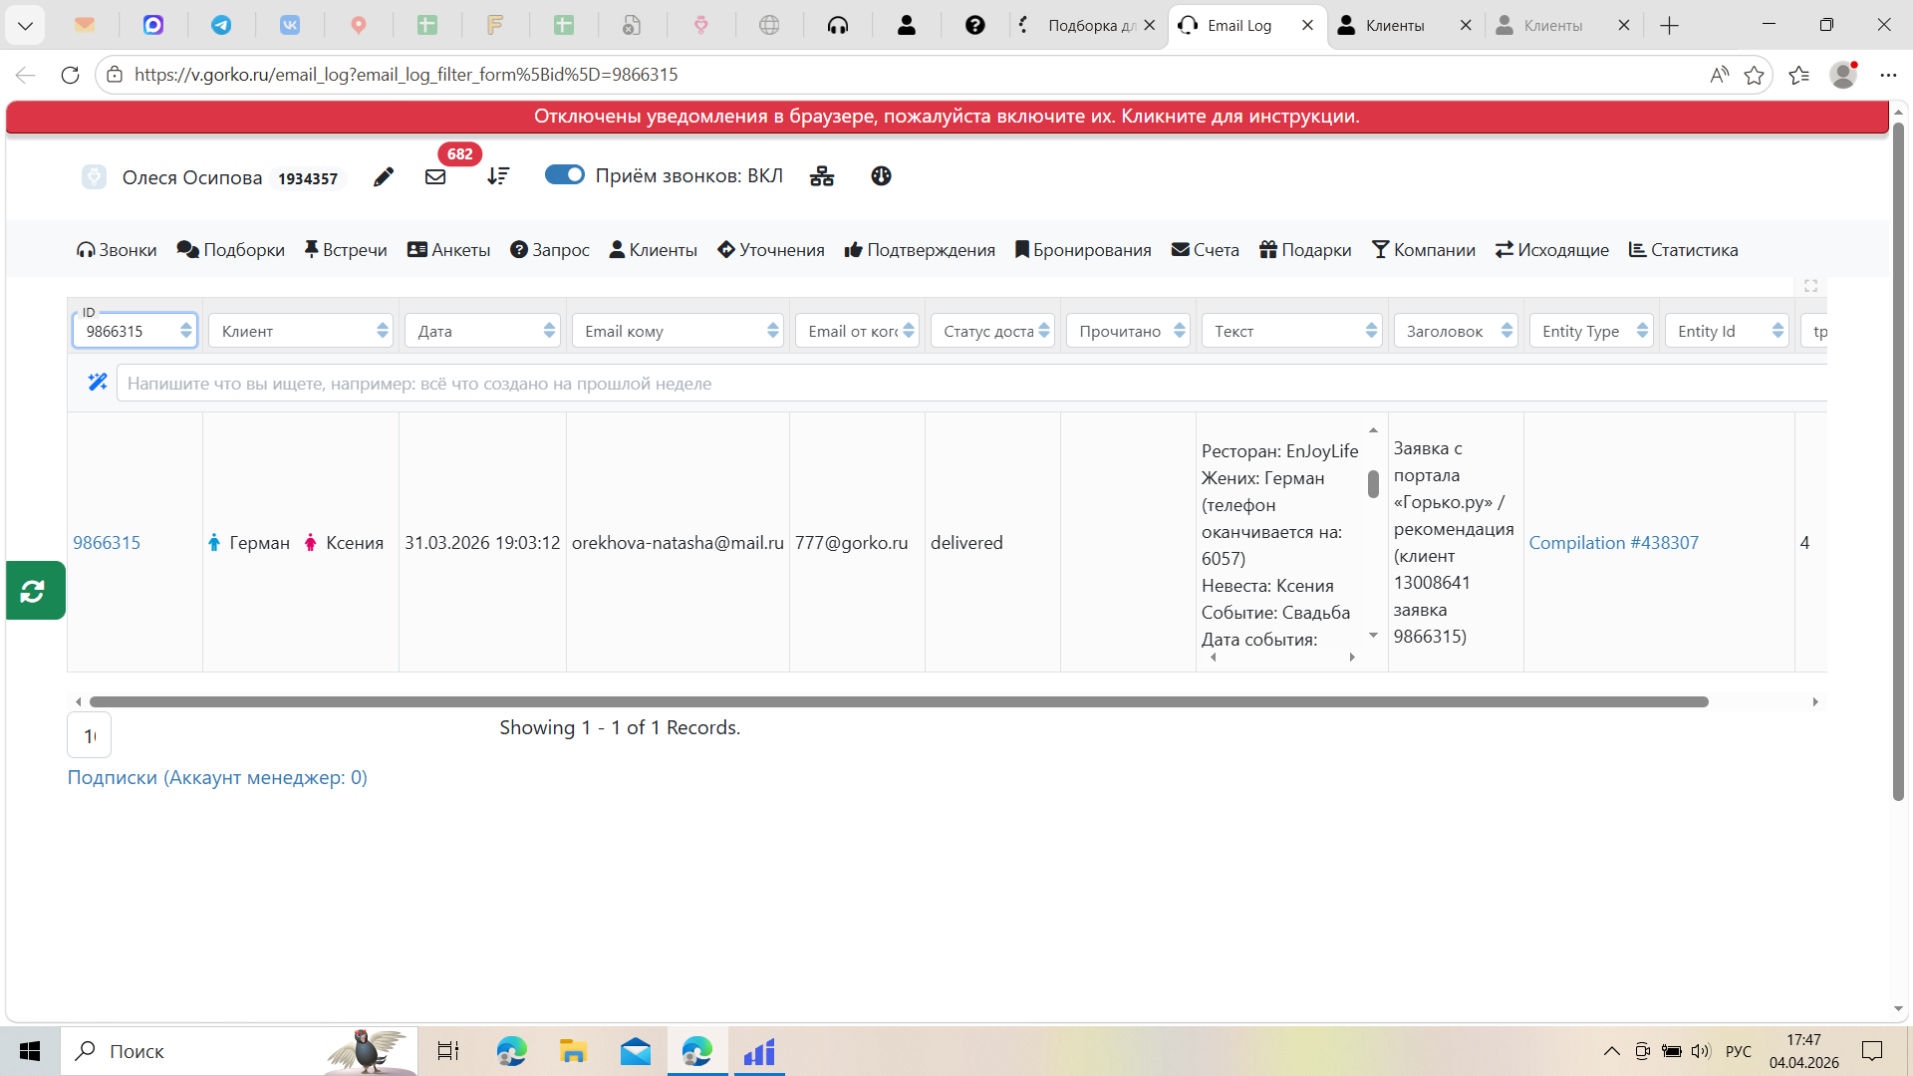Open the Compilation #438307 link

[1613, 543]
